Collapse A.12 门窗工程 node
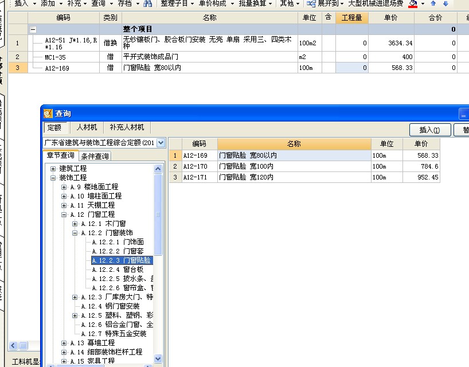 click(64, 215)
